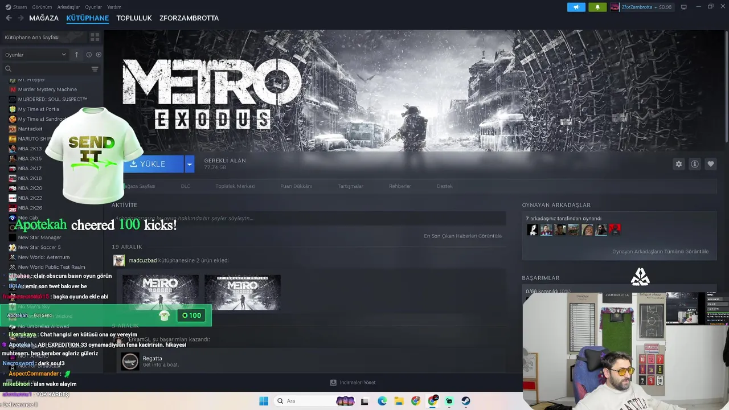This screenshot has width=729, height=410.
Task: Select New World Public Test Realm
Action: coord(51,267)
